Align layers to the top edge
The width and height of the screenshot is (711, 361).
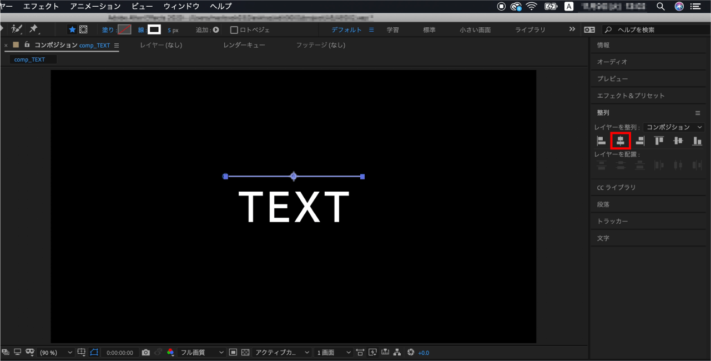(659, 141)
